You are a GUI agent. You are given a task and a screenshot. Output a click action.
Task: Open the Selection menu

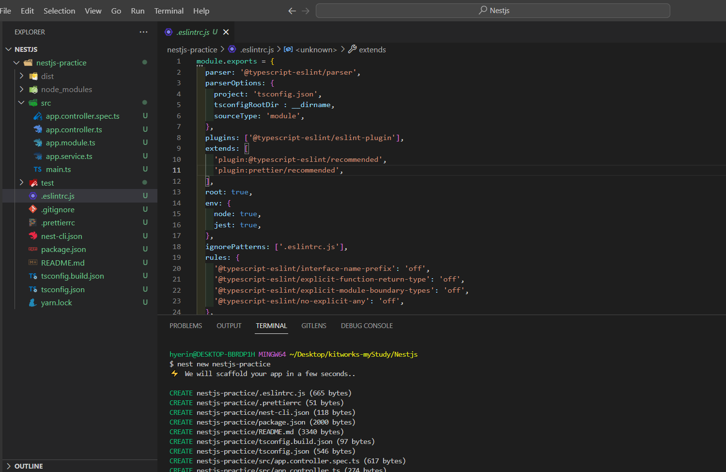pos(59,11)
